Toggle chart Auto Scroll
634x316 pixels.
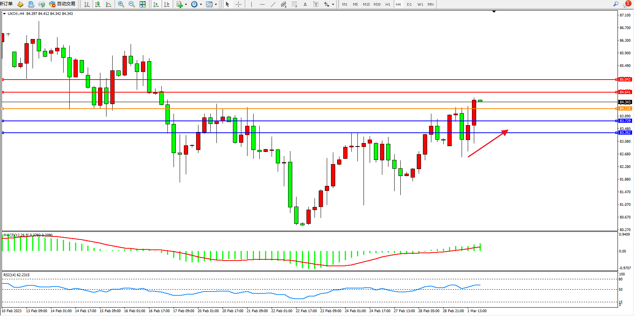(156, 4)
